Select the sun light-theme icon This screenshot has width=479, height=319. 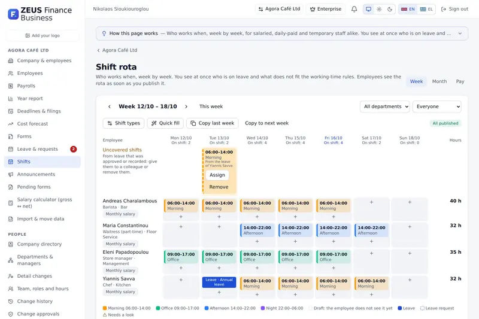click(379, 9)
